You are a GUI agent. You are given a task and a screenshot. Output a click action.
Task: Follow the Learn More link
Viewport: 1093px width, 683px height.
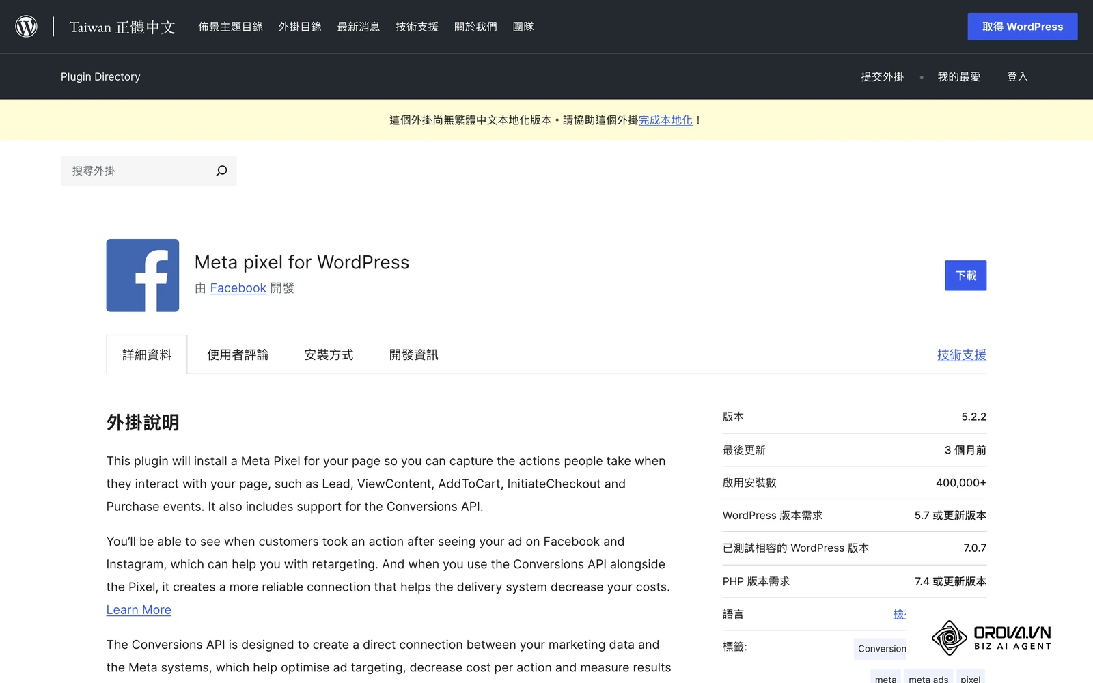139,610
